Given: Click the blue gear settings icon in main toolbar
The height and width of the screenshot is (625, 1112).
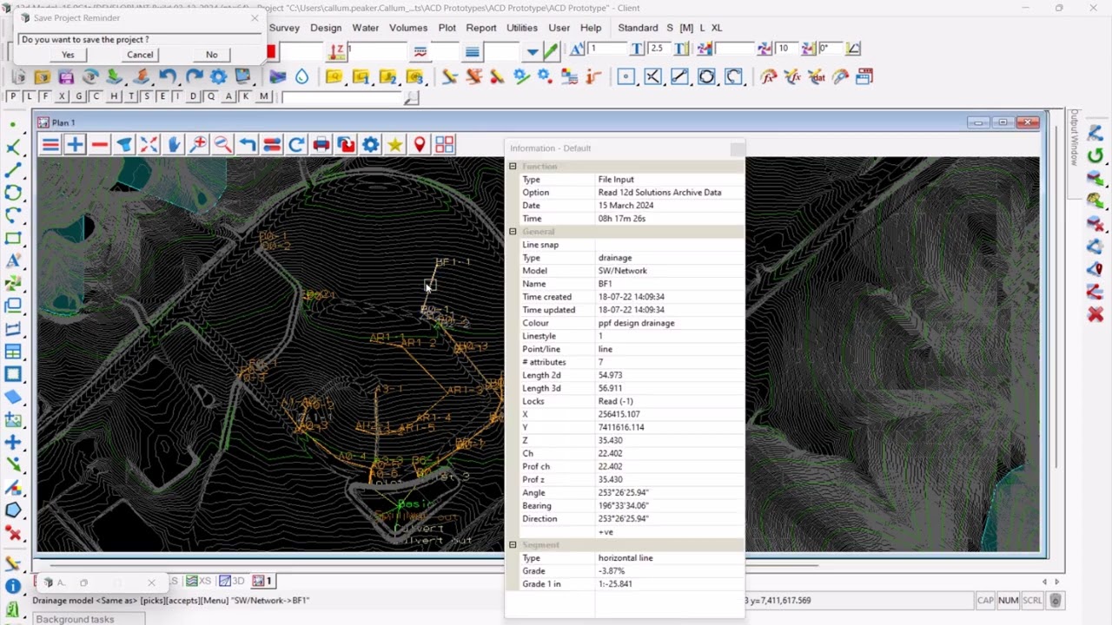Looking at the screenshot, I should [x=218, y=77].
